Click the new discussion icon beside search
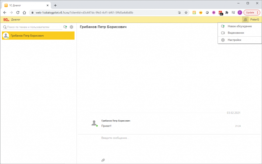Image resolution: width=262 pixels, height=164 pixels. (65, 27)
